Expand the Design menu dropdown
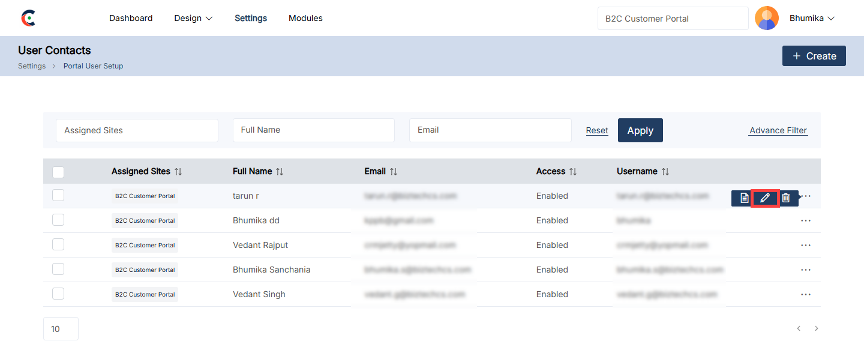Screen dimensions: 864x353 click(193, 18)
